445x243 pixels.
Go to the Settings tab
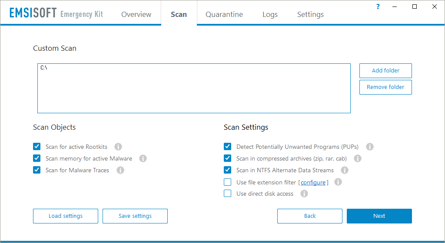pos(310,14)
